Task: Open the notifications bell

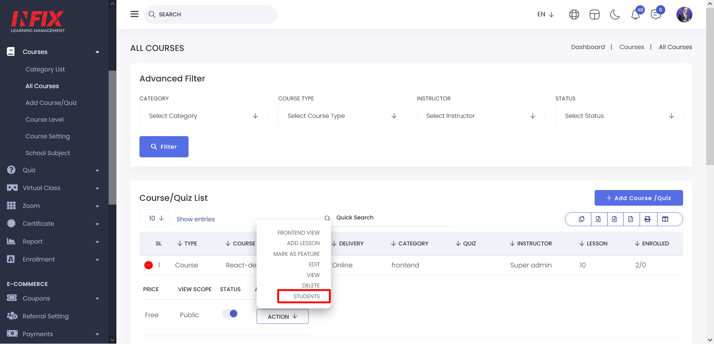Action: (x=636, y=15)
